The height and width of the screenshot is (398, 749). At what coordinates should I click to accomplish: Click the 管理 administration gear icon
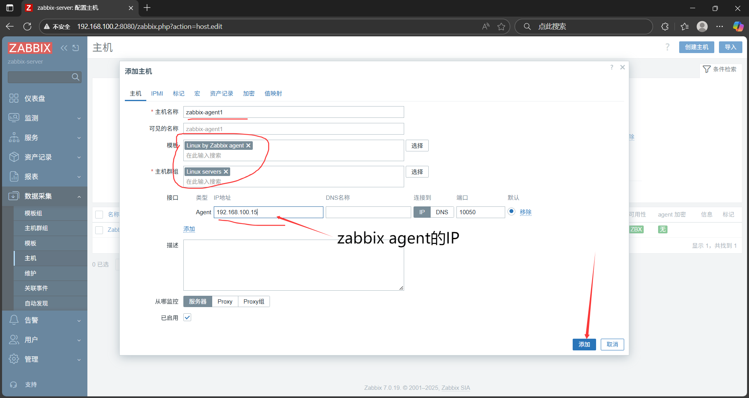pyautogui.click(x=14, y=359)
